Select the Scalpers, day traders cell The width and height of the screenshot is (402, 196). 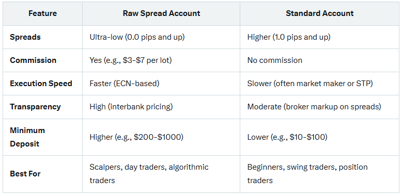pyautogui.click(x=149, y=174)
